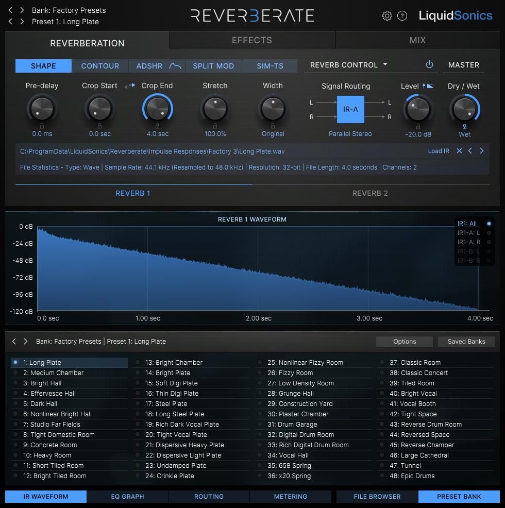Go to previous preset in bank panel
The height and width of the screenshot is (508, 505).
pyautogui.click(x=14, y=341)
